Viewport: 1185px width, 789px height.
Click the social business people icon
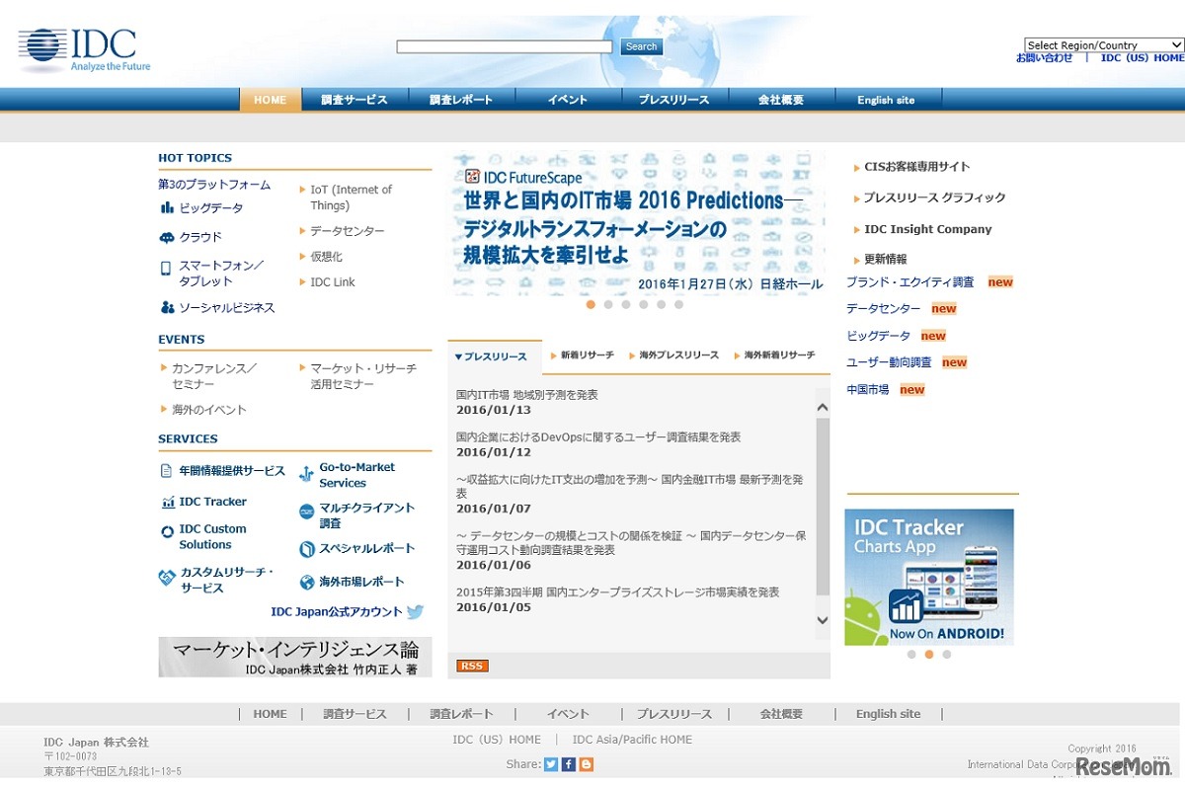point(167,308)
